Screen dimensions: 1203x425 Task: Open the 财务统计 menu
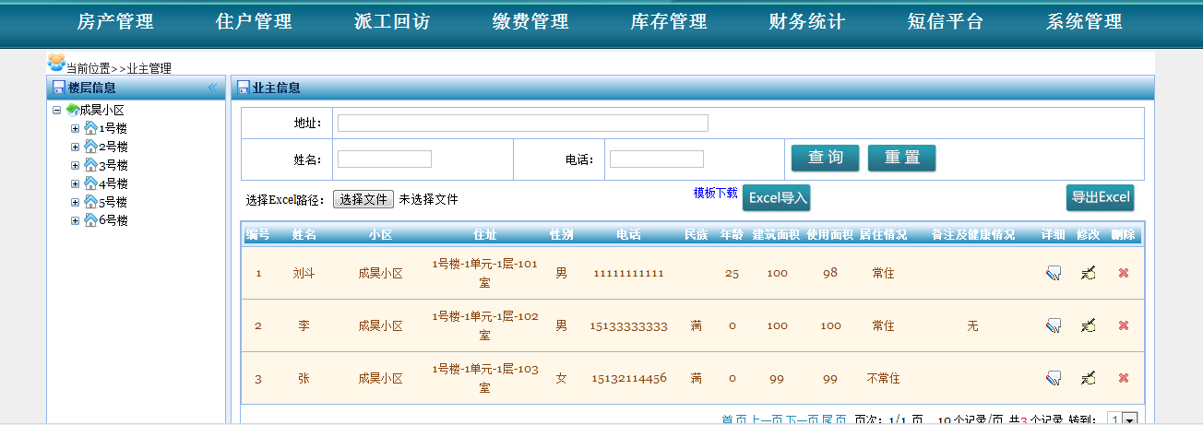click(x=807, y=22)
